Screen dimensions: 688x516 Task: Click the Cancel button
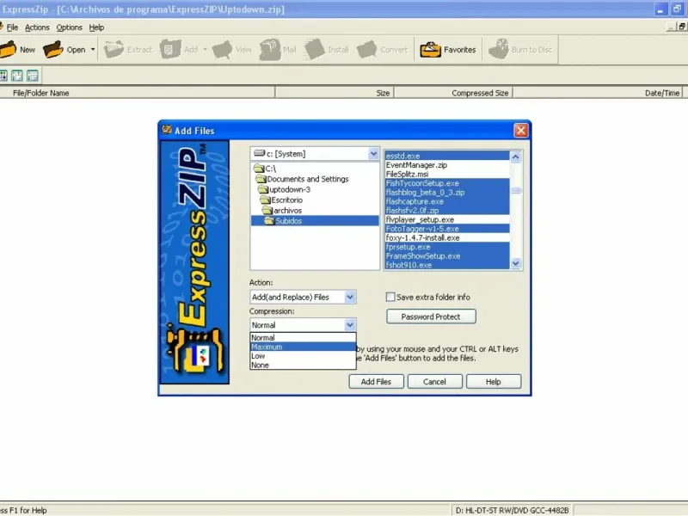click(x=434, y=381)
